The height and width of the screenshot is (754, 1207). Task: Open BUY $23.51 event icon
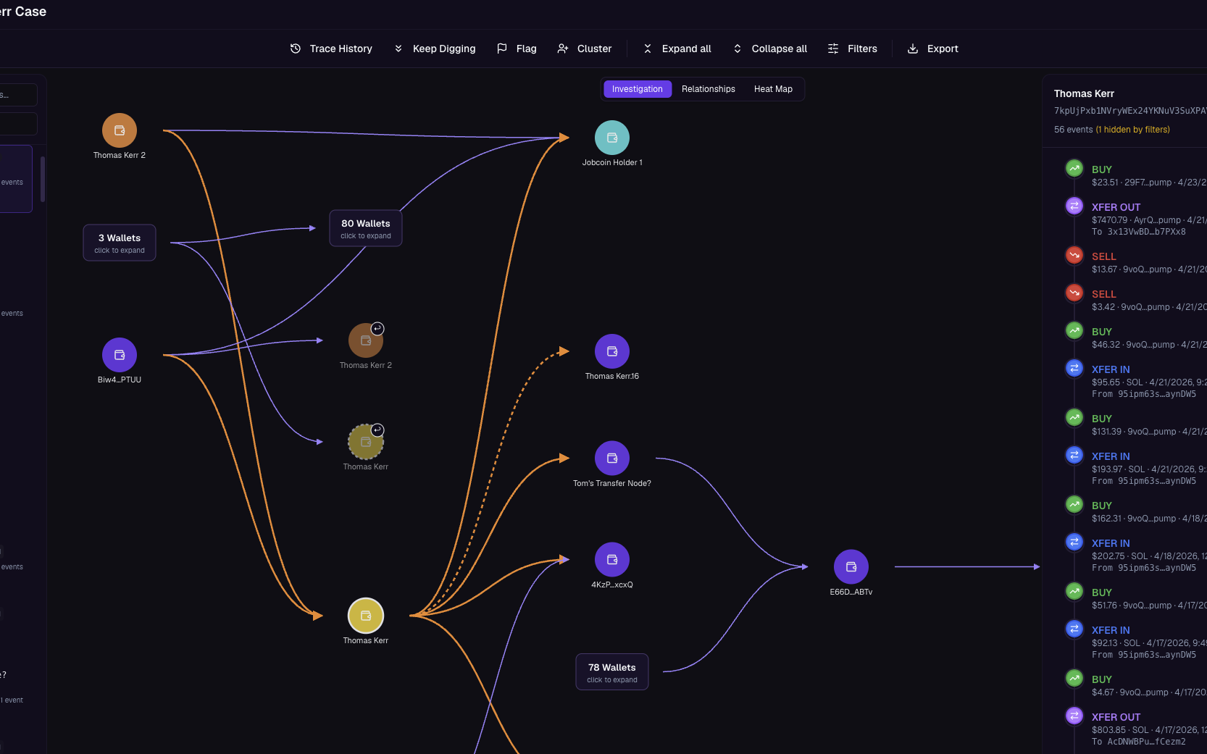(1074, 168)
